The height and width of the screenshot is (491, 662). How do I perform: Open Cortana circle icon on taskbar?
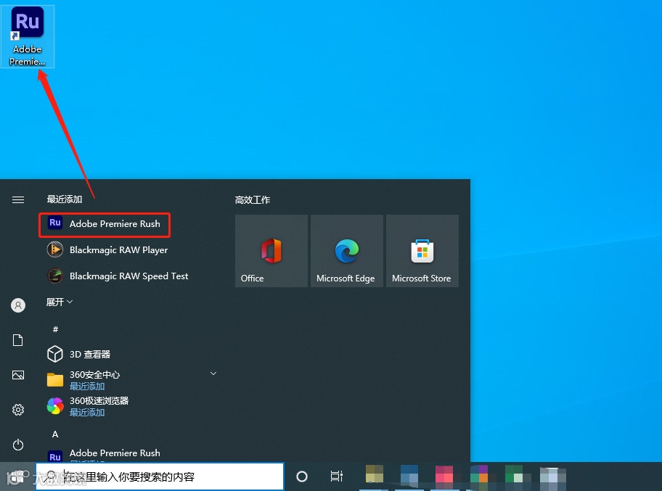pyautogui.click(x=302, y=476)
